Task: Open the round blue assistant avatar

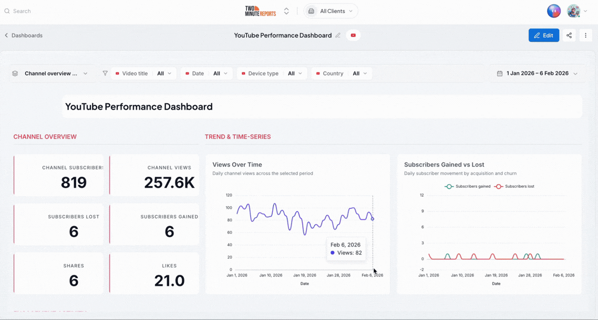Action: click(554, 11)
